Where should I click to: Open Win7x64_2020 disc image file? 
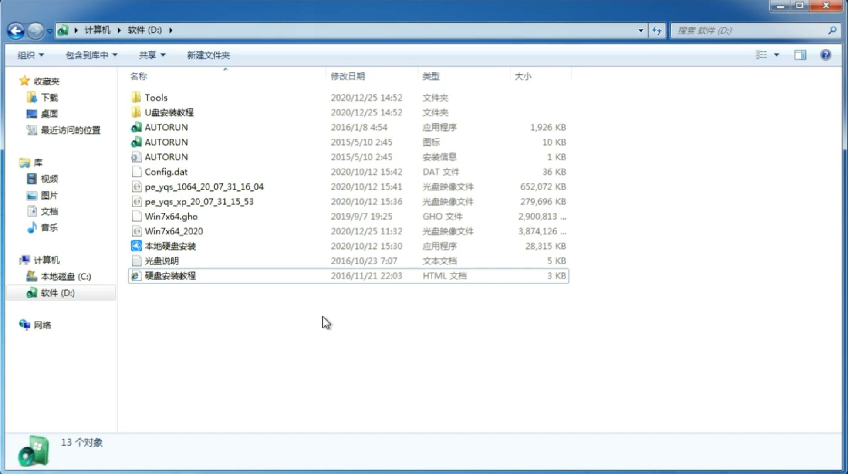pyautogui.click(x=173, y=230)
